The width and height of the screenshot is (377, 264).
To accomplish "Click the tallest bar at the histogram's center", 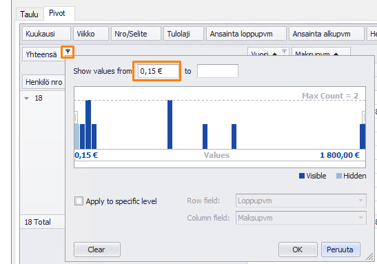I will [170, 125].
